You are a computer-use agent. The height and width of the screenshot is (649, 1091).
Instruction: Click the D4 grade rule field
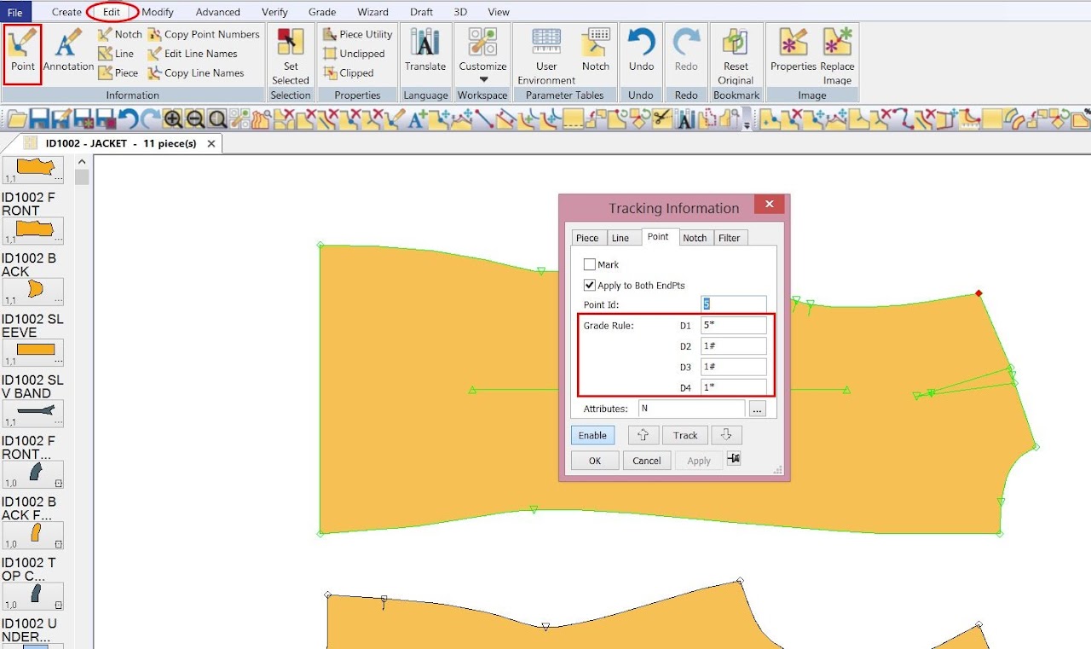tap(734, 387)
